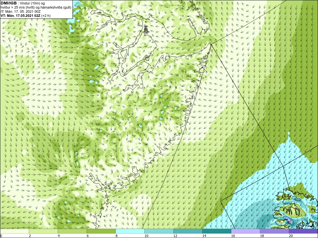Click the 16-18 m/s lavender swatch

245,231
